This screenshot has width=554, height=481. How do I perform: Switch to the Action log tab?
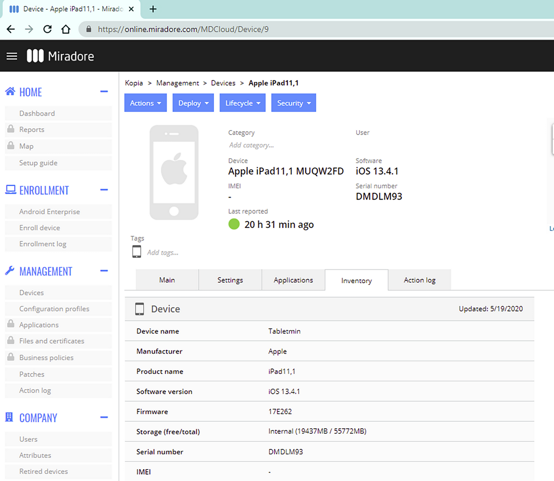pos(419,280)
